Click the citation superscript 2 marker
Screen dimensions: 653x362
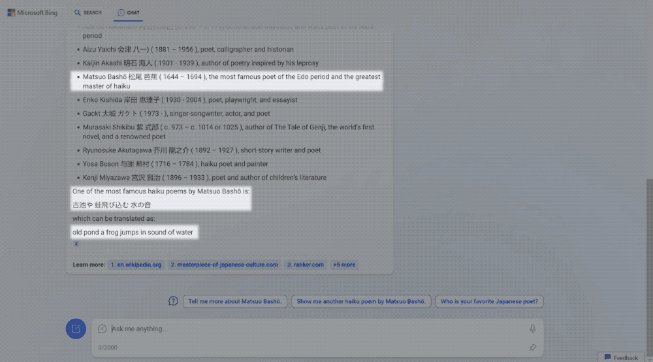pyautogui.click(x=76, y=244)
